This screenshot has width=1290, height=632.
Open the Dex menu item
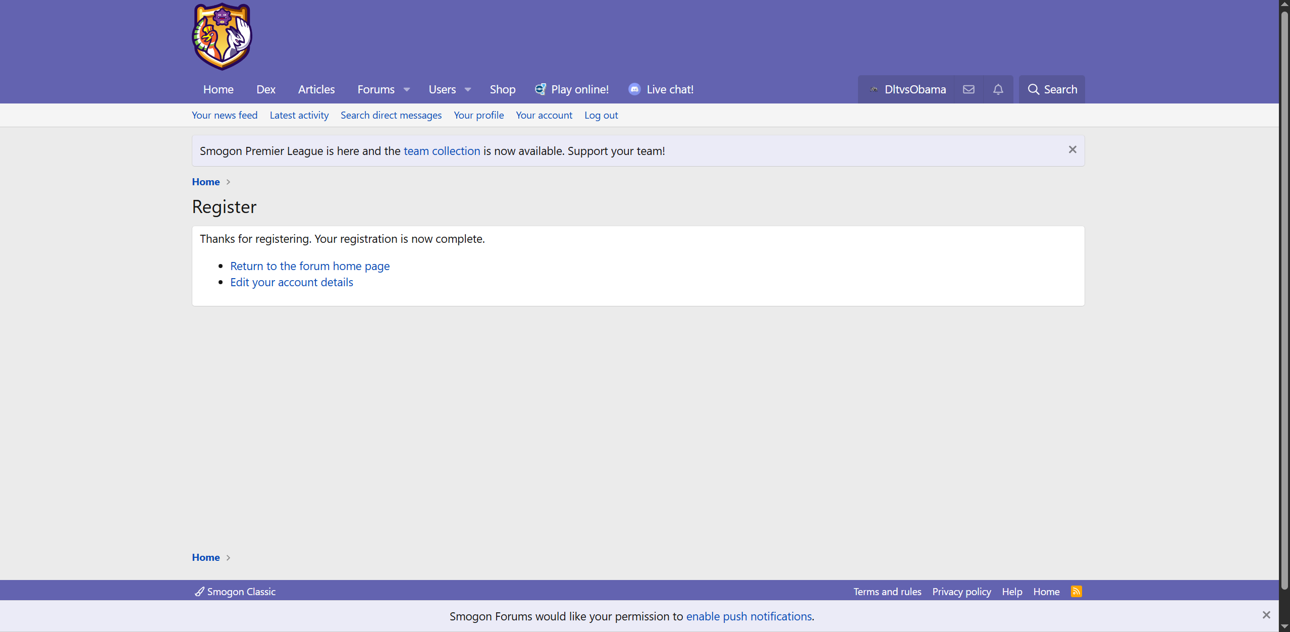pos(265,89)
